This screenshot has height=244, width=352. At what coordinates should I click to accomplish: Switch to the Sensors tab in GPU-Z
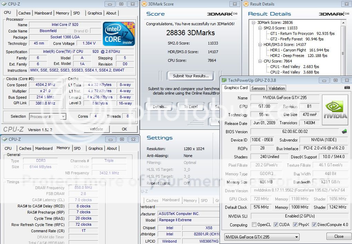258,88
